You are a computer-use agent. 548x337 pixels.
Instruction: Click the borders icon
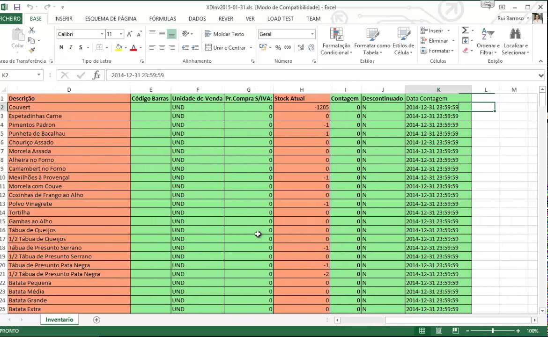pos(99,47)
